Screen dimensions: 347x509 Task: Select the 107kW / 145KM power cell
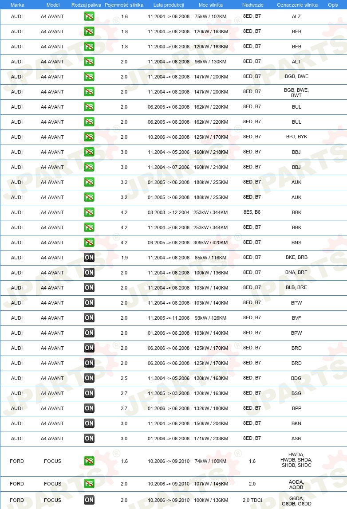tap(211, 484)
